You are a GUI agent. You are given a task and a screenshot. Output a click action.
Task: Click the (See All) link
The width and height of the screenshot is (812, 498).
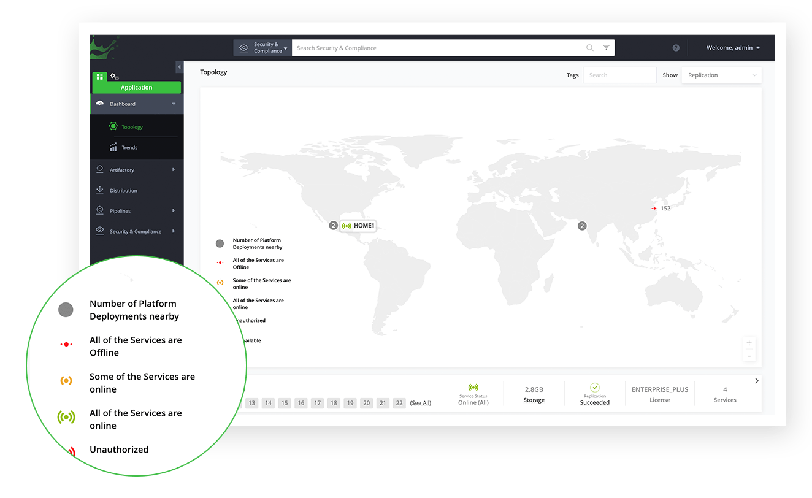coord(421,403)
